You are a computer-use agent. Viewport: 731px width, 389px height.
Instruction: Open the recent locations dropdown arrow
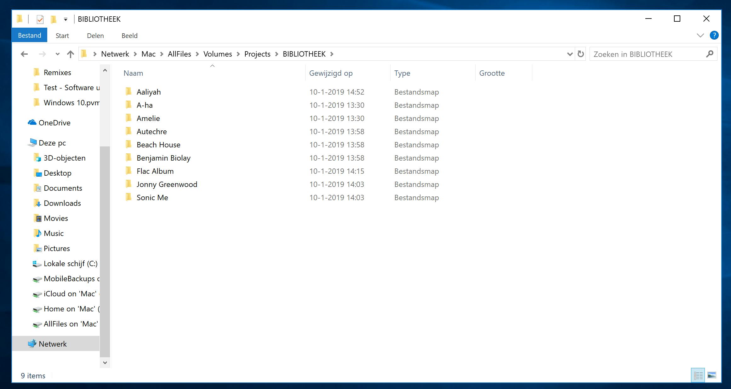coord(57,54)
